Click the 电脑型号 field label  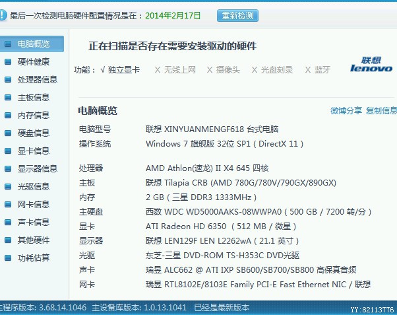point(95,129)
